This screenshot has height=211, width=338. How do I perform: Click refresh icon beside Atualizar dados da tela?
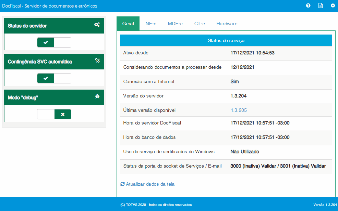pyautogui.click(x=122, y=184)
